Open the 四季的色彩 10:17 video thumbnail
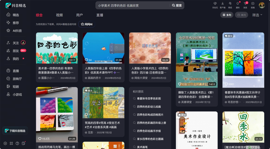Image resolution: width=270 pixels, height=149 pixels. coord(57,48)
